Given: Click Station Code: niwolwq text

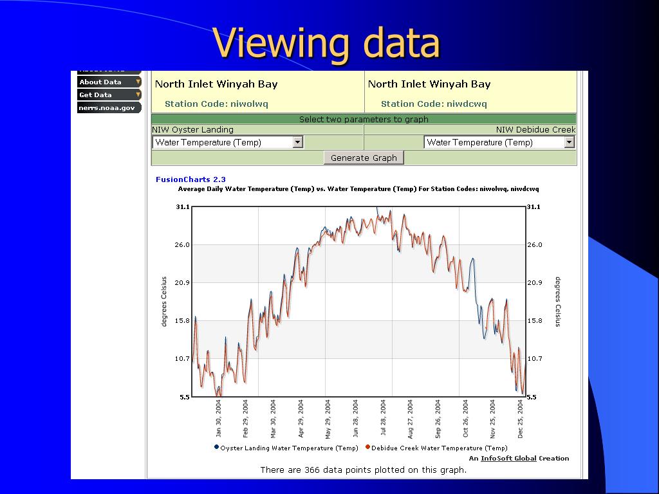Looking at the screenshot, I should coord(216,104).
